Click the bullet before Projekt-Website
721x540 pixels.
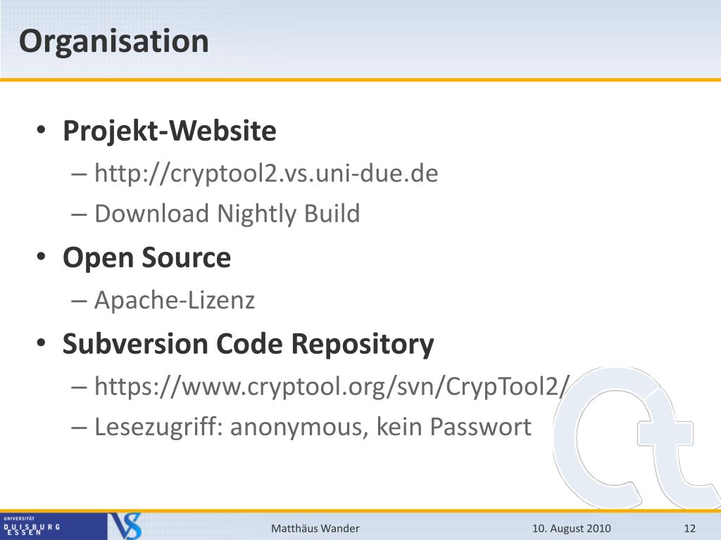pyautogui.click(x=42, y=130)
